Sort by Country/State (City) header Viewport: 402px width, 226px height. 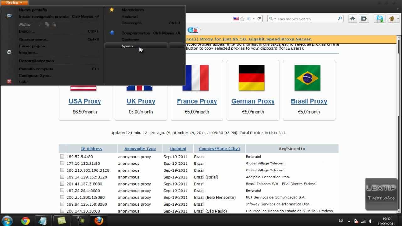click(x=219, y=149)
